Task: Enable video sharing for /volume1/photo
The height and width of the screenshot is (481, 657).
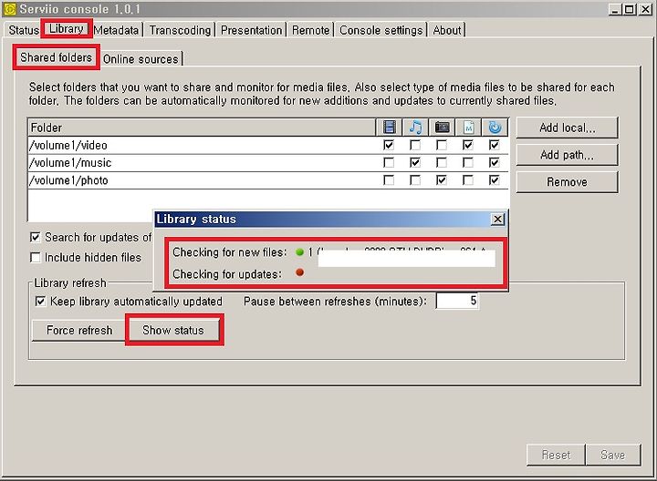Action: coord(389,180)
